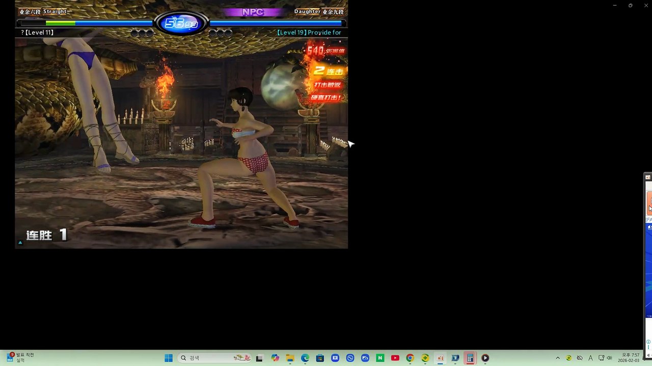
Task: Click the round timer showing 56
Action: tap(181, 23)
